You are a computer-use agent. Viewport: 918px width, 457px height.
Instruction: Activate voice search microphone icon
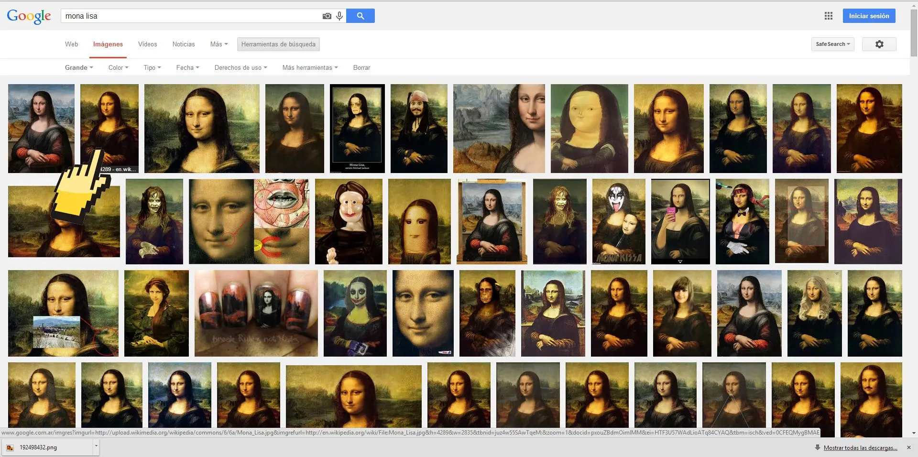(x=339, y=16)
